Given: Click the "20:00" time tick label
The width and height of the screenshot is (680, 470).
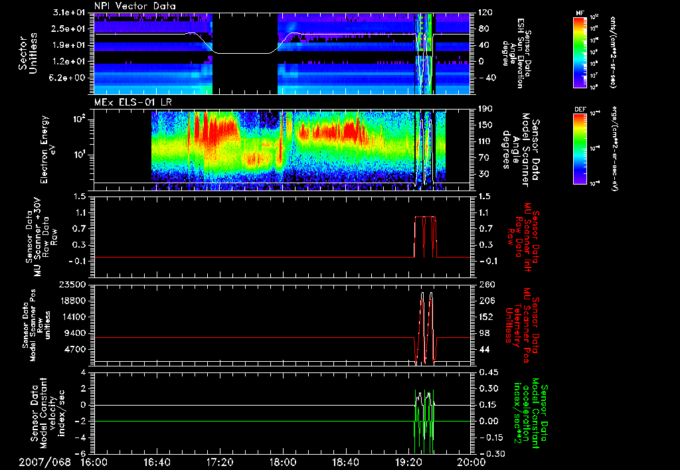Looking at the screenshot, I should pos(471,462).
